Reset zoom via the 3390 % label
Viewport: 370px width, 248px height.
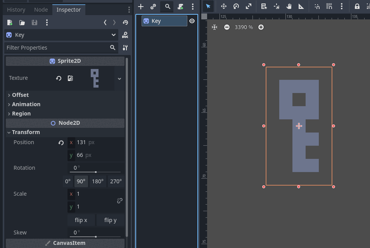(x=244, y=27)
